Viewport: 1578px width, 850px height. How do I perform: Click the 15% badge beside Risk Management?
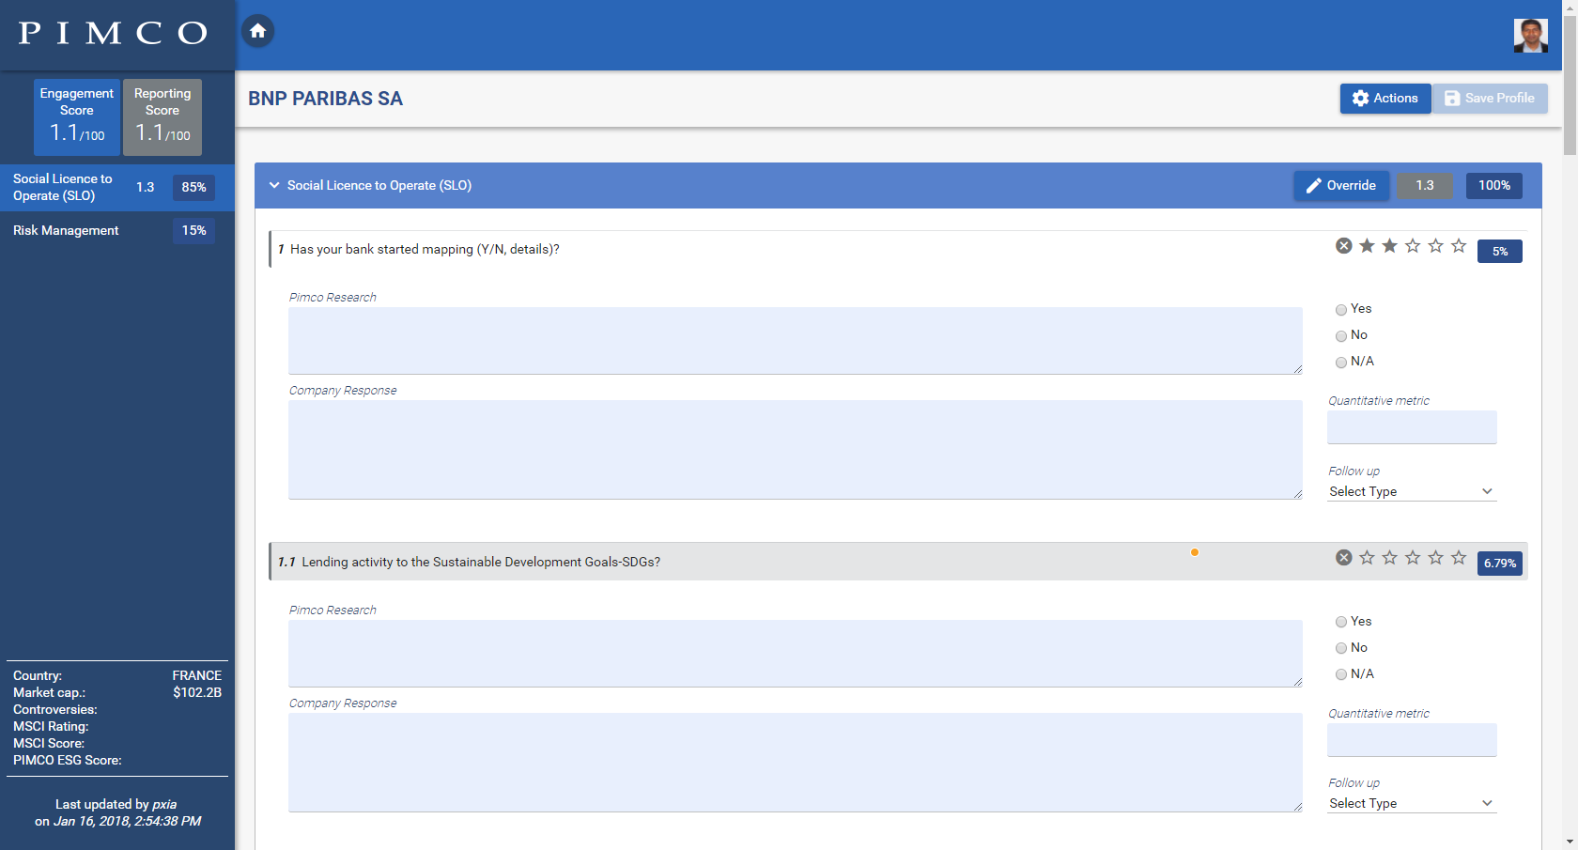coord(193,230)
